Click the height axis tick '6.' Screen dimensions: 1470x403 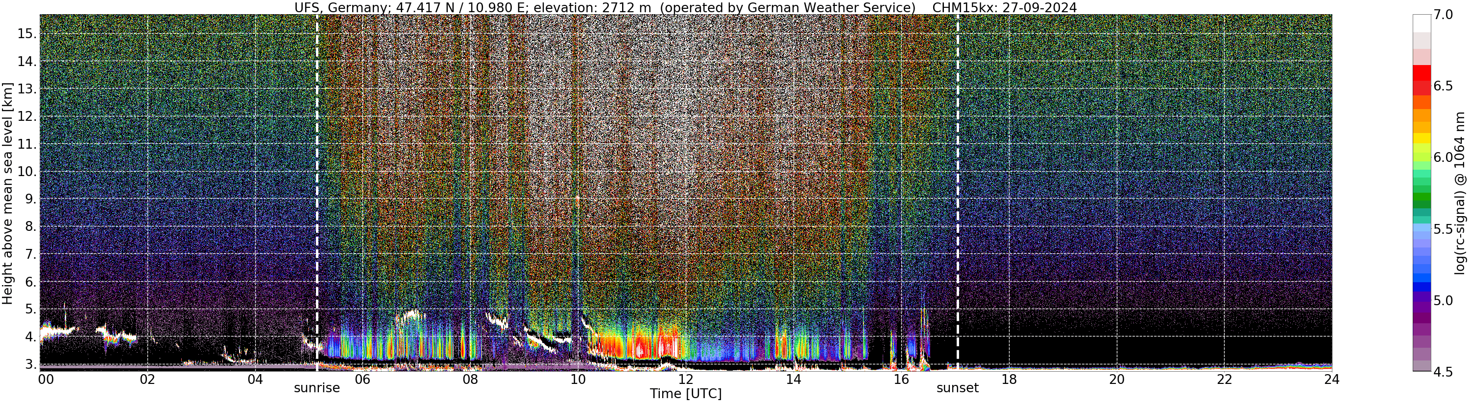coord(30,282)
